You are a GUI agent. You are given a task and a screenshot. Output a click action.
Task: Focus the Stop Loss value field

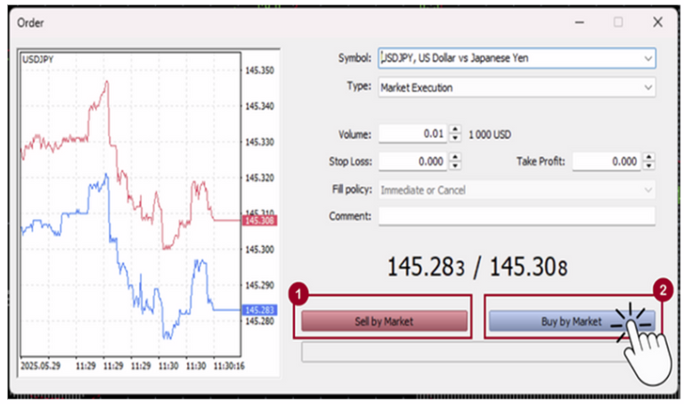[412, 162]
